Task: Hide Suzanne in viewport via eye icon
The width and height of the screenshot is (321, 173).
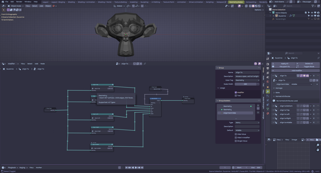Action: point(312,16)
